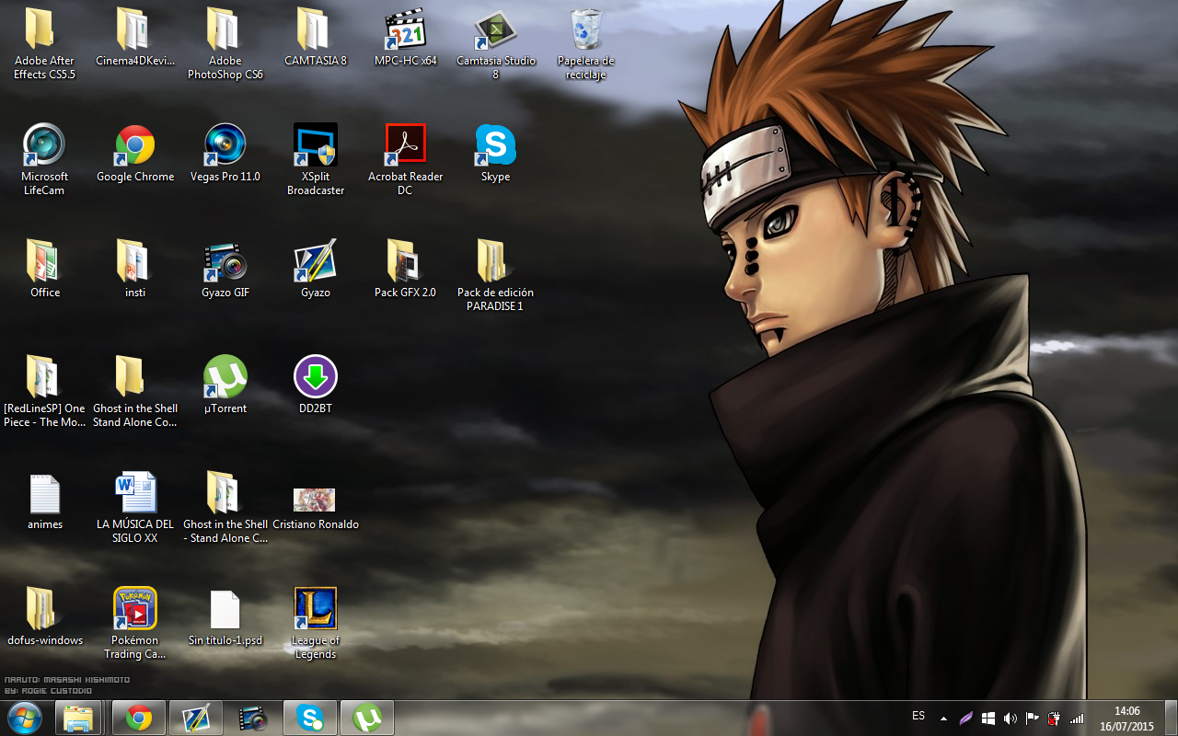Select the LA MÚSICA DEL SIGLO XX document

[x=135, y=507]
